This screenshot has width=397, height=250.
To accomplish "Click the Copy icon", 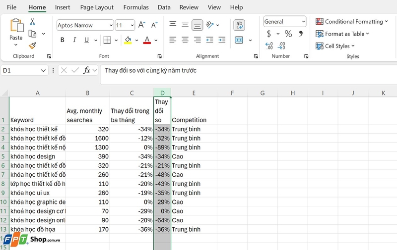I will point(32,34).
